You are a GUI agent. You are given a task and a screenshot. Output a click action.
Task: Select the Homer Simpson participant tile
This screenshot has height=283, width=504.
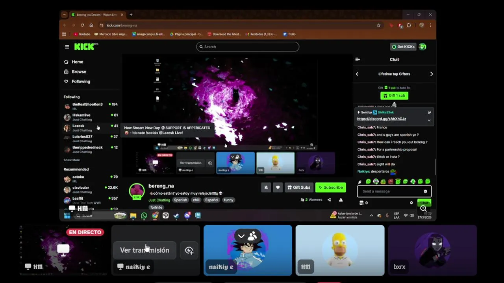point(340,250)
